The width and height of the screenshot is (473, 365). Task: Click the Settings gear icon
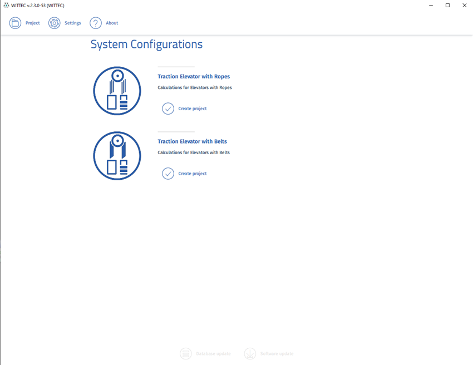54,23
